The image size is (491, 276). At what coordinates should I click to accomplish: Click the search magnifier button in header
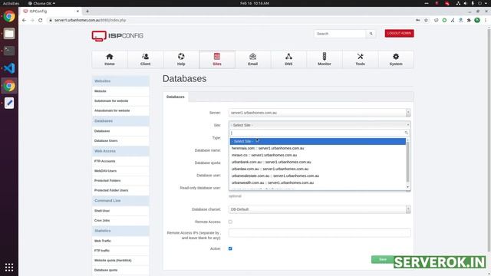371,34
